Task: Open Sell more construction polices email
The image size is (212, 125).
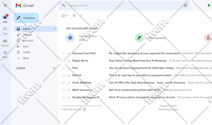Action: click(135, 90)
